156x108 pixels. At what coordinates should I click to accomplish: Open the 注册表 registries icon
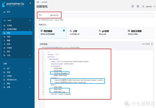point(4,76)
